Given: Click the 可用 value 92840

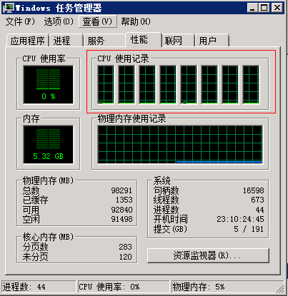Looking at the screenshot, I should click(x=121, y=210).
